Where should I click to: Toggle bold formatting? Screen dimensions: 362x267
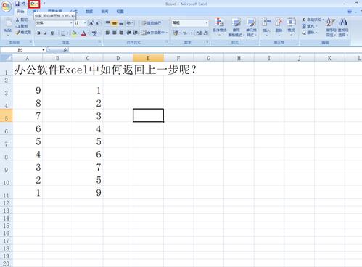click(x=38, y=33)
